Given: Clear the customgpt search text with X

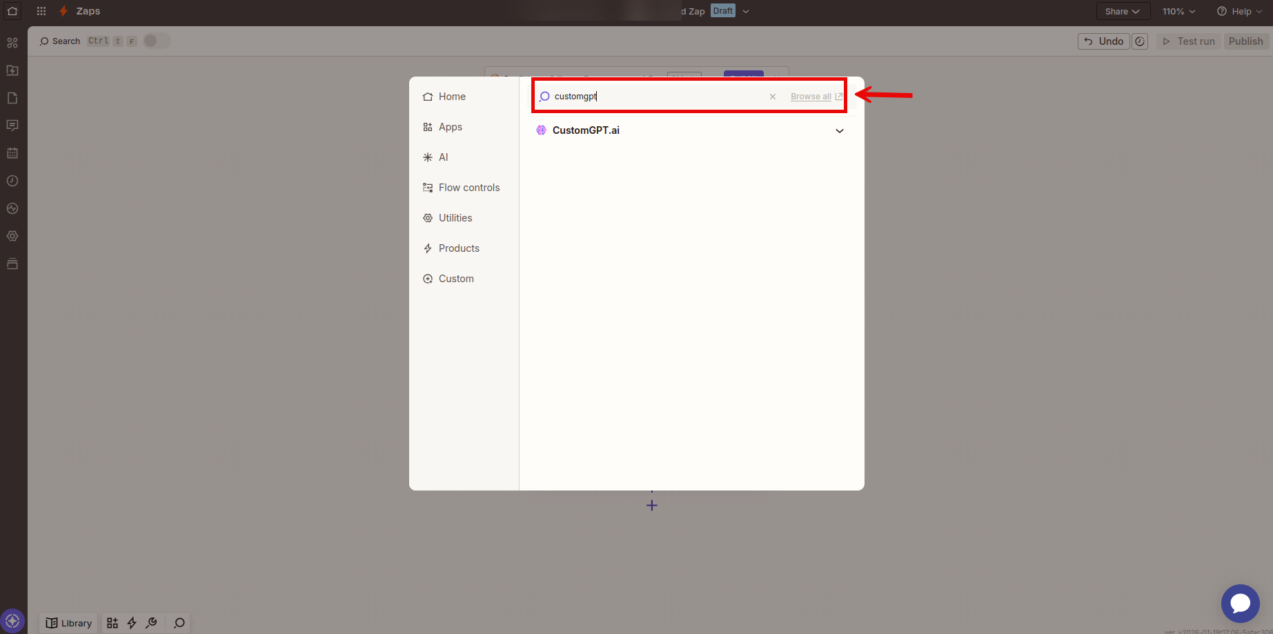Looking at the screenshot, I should pyautogui.click(x=773, y=97).
